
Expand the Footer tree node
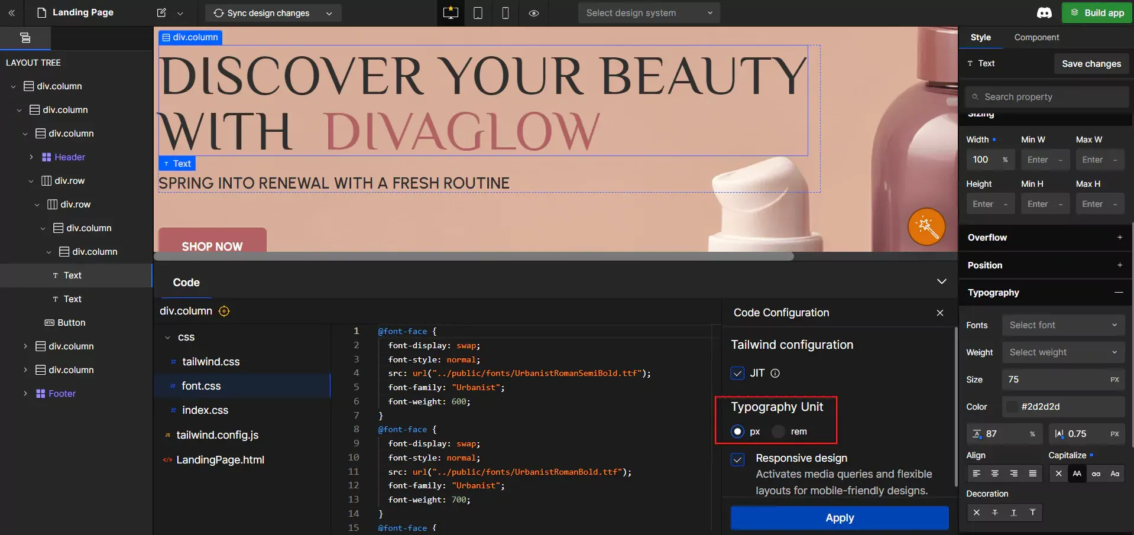25,393
